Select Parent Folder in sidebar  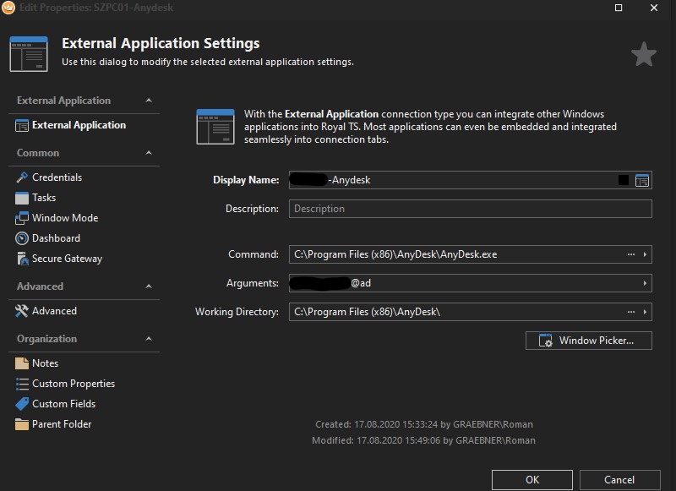tap(62, 424)
